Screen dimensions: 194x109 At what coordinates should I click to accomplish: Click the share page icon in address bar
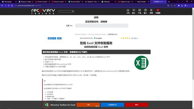[x=172, y=5]
